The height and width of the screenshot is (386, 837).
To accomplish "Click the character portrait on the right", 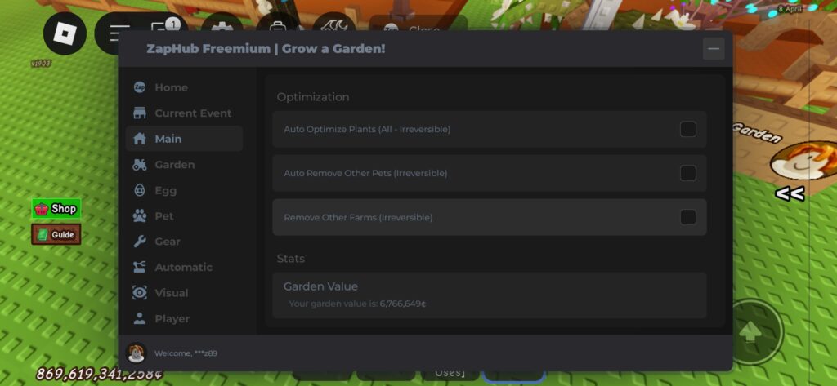I will point(804,161).
